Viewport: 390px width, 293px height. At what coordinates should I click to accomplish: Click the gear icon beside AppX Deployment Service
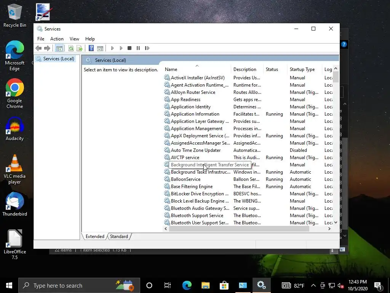coord(167,135)
